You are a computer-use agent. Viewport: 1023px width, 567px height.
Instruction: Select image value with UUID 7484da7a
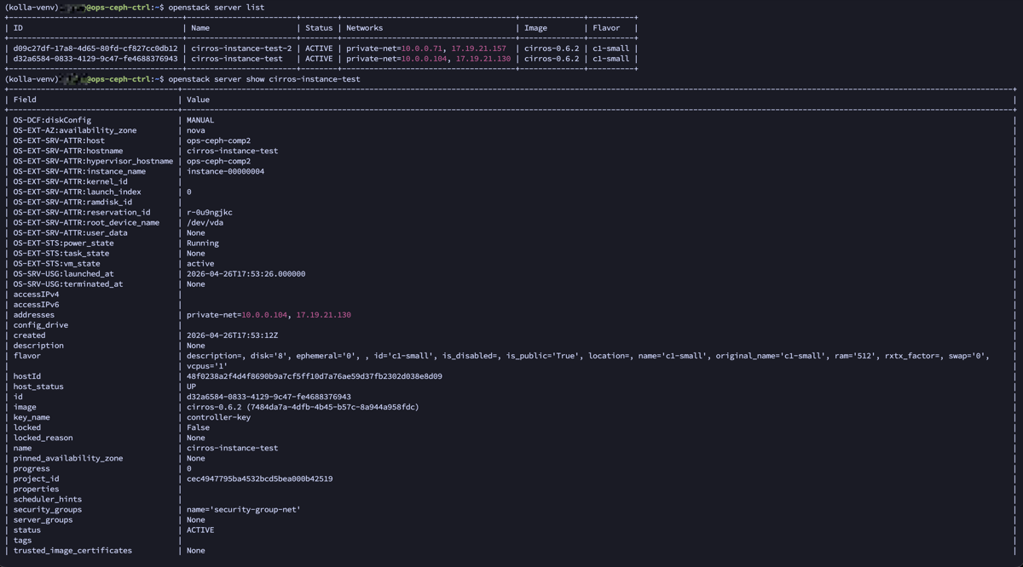tap(303, 406)
